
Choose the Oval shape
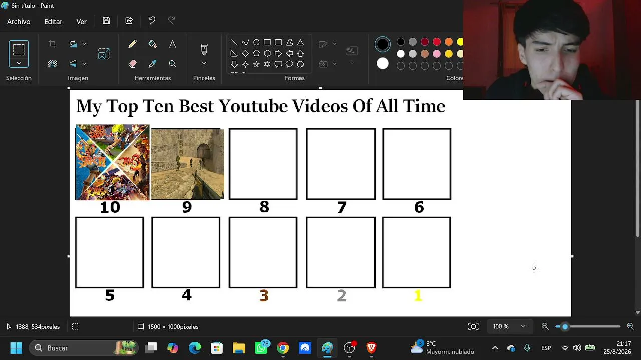click(256, 42)
